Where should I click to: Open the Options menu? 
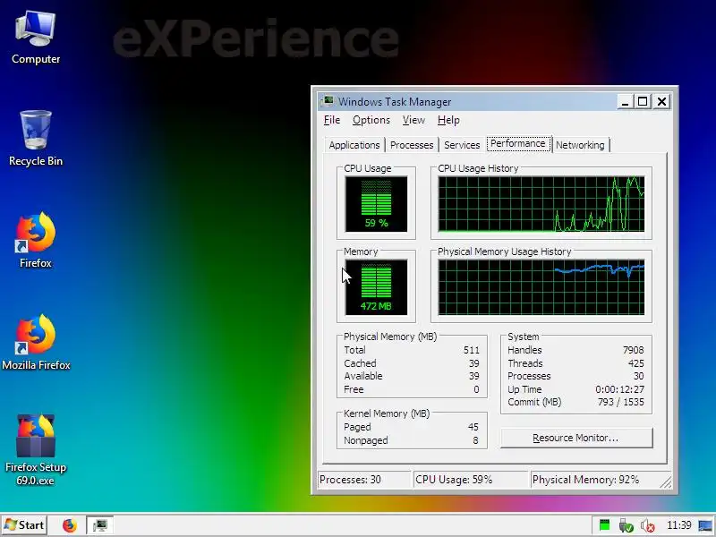371,120
